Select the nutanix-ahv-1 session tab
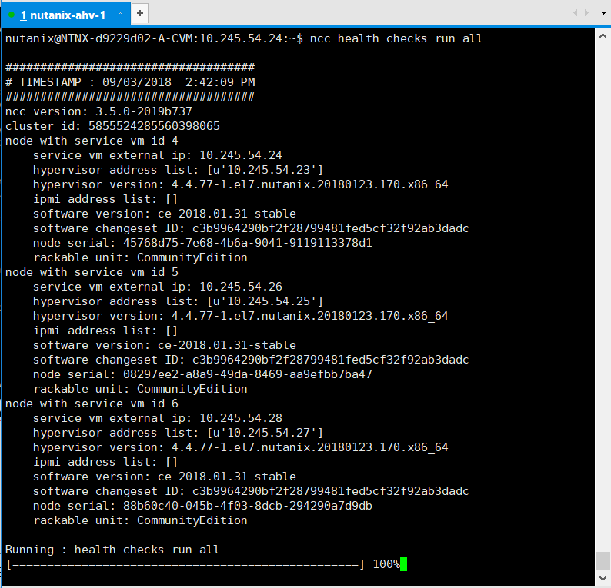Image resolution: width=611 pixels, height=588 pixels. (x=65, y=15)
